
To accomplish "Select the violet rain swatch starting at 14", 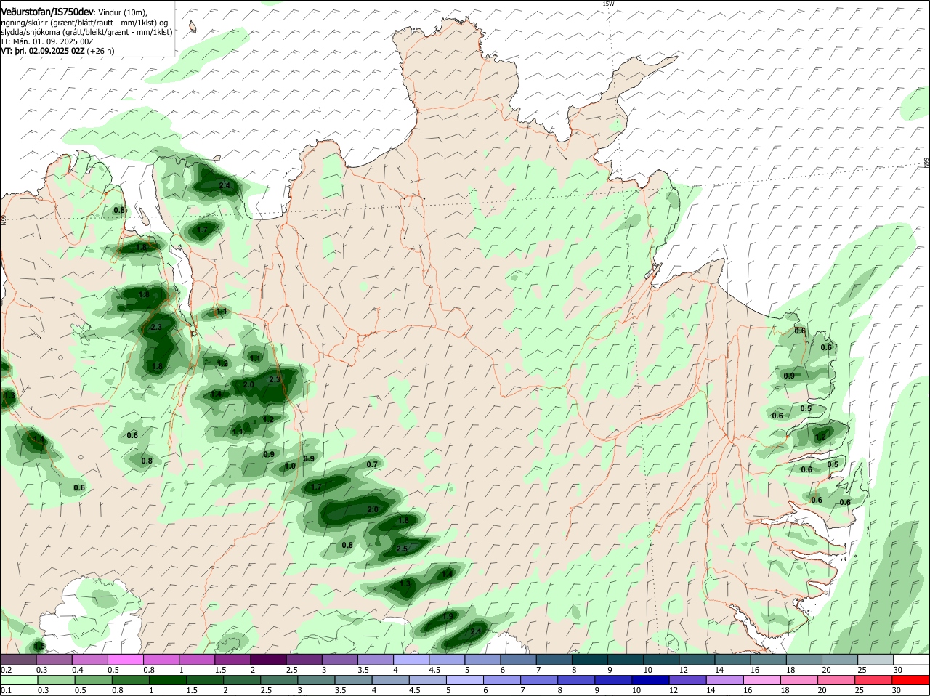I will (x=726, y=680).
